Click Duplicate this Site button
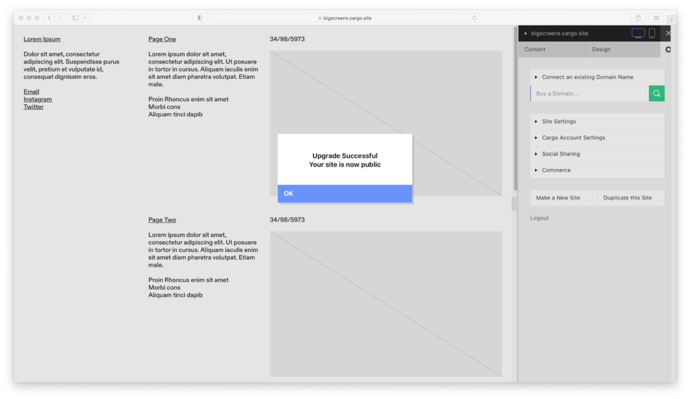 (x=627, y=197)
